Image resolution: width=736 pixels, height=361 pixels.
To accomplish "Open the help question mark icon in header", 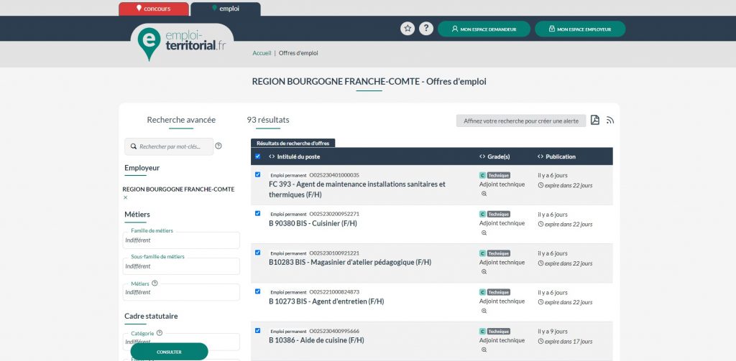I will point(426,29).
